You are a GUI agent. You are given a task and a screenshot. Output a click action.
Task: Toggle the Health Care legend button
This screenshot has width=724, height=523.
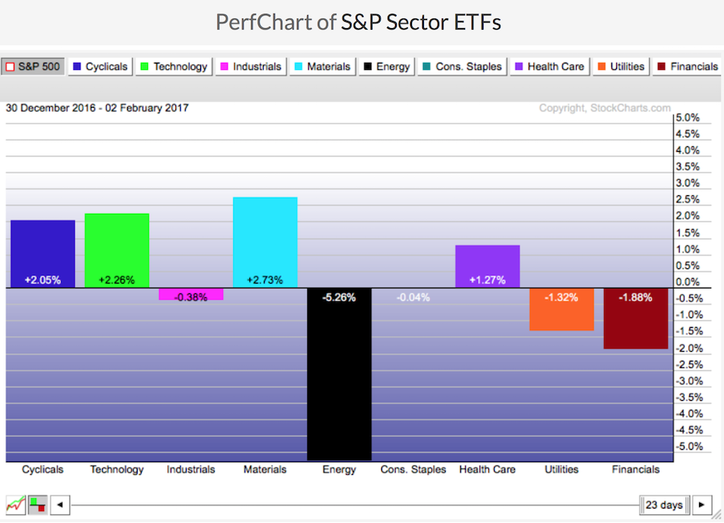pos(549,67)
